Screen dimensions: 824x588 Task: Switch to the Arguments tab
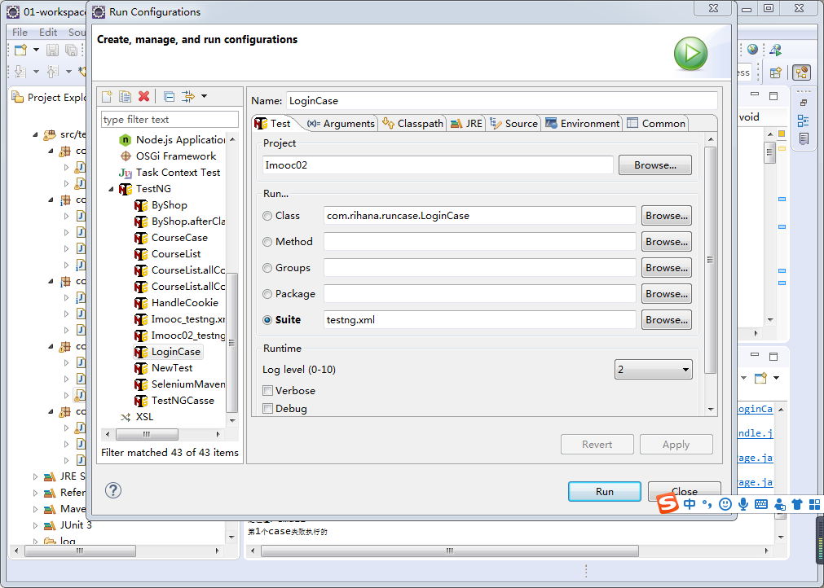pos(341,123)
